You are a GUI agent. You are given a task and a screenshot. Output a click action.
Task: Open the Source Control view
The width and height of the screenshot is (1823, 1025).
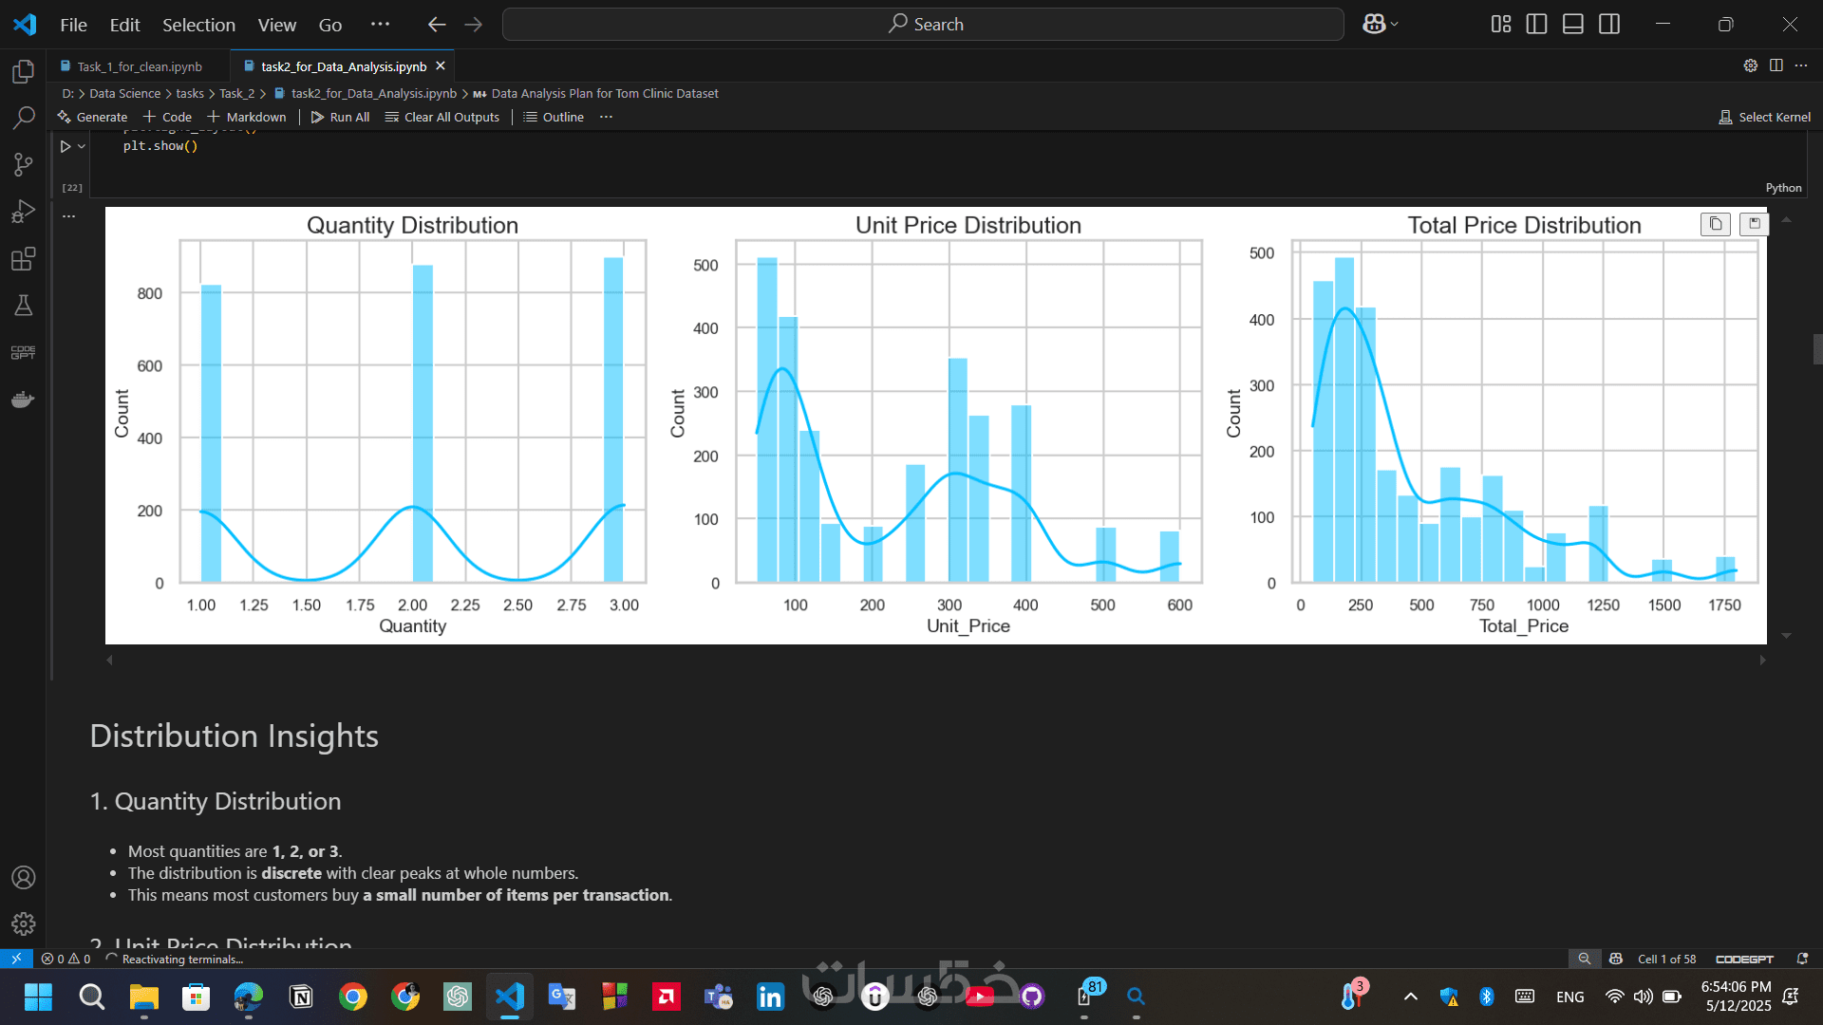23,164
